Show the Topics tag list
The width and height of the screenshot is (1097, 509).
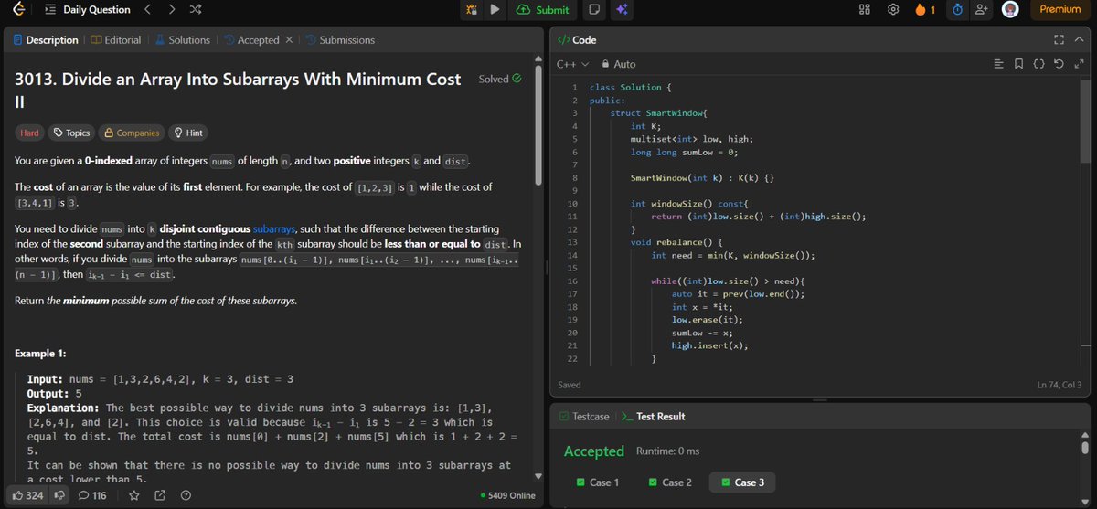(72, 133)
